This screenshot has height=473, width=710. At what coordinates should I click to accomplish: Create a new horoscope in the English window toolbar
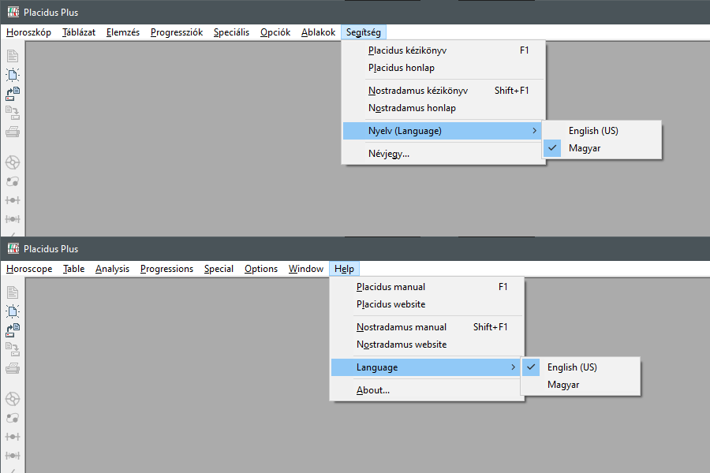tap(13, 311)
